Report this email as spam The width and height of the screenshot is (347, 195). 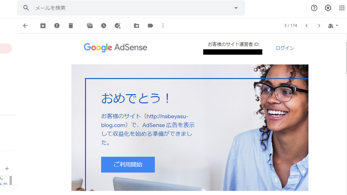pyautogui.click(x=57, y=26)
